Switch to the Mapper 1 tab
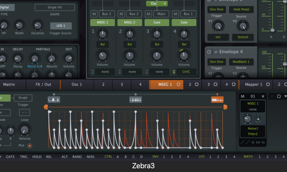The width and height of the screenshot is (287, 172). click(253, 84)
